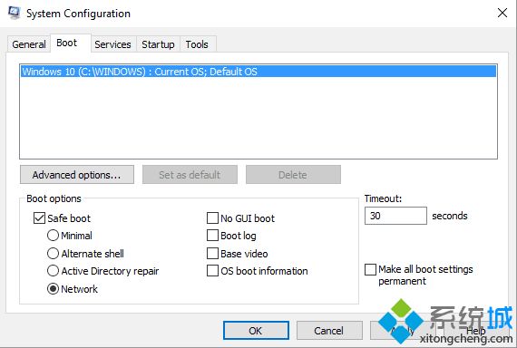The height and width of the screenshot is (348, 517).
Task: Open Advanced options dialog
Action: pyautogui.click(x=77, y=175)
